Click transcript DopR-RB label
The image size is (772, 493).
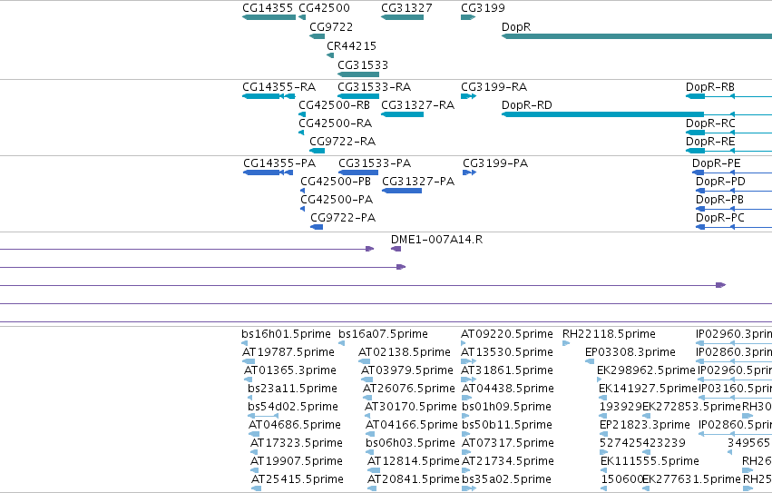coord(710,87)
